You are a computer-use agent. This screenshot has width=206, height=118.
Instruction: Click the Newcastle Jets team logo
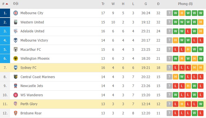click(x=16, y=86)
